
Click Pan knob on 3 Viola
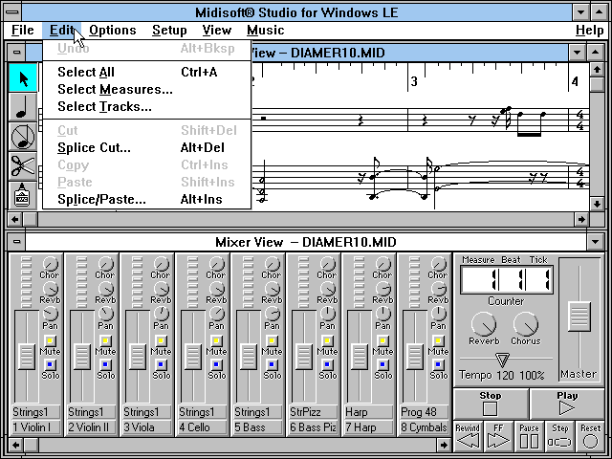[161, 314]
